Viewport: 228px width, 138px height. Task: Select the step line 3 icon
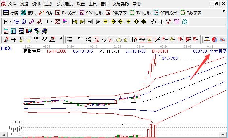tap(31, 22)
